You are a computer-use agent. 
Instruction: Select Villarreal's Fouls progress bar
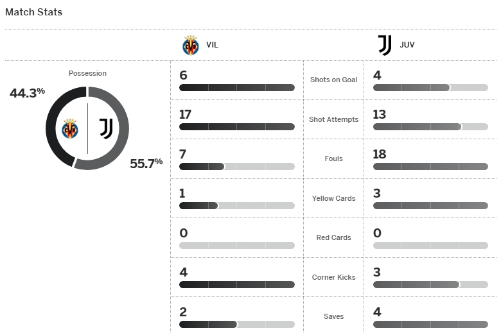point(237,167)
